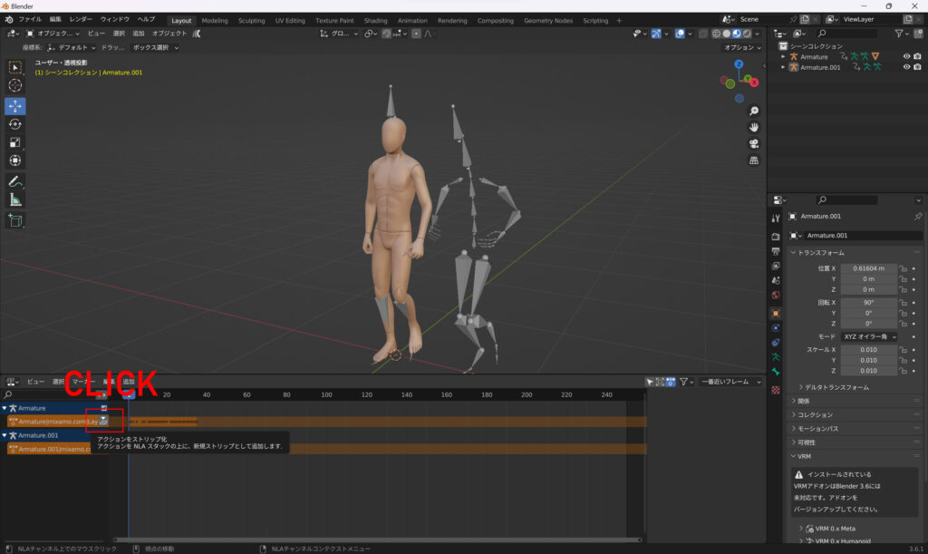The image size is (928, 554).
Task: Click the Scale X value field
Action: [869, 349]
